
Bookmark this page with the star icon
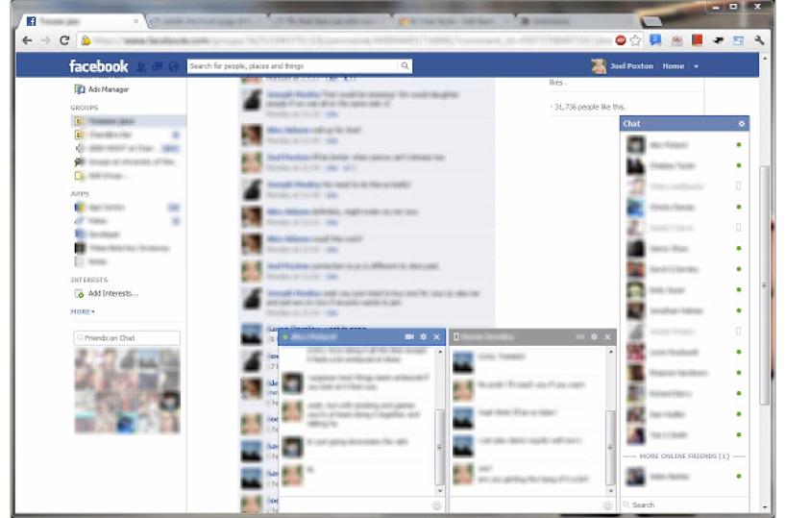pyautogui.click(x=635, y=40)
